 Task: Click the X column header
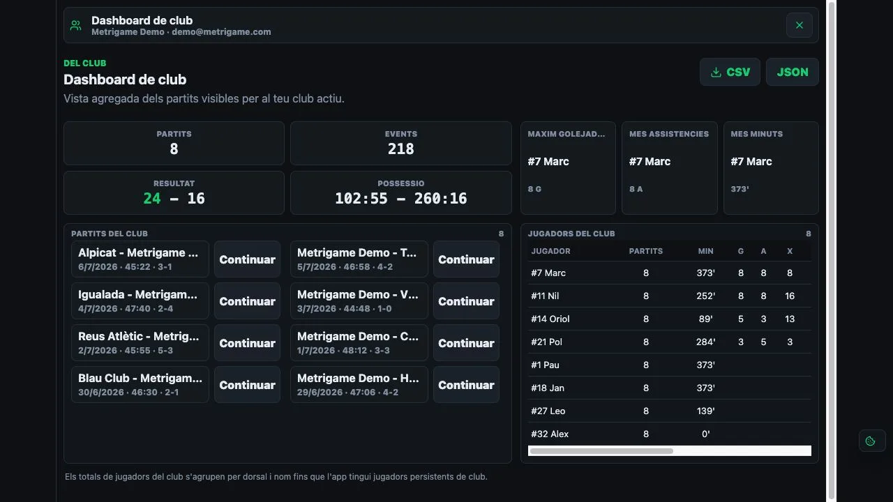coord(790,251)
